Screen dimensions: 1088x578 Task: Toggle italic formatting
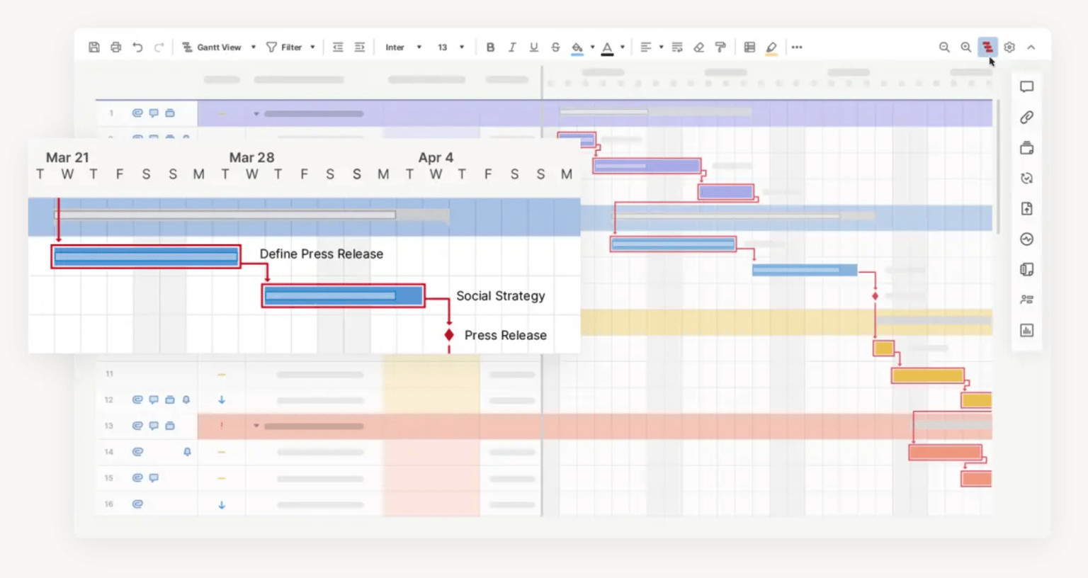512,47
